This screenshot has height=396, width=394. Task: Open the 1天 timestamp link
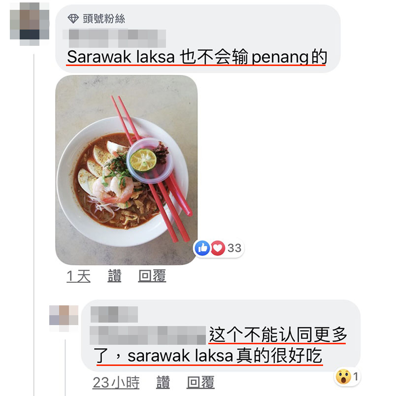pyautogui.click(x=78, y=276)
